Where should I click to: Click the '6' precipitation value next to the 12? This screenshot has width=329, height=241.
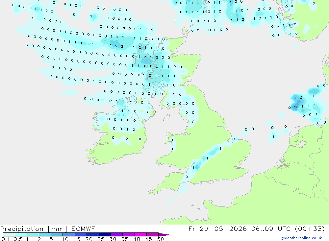coord(294,98)
